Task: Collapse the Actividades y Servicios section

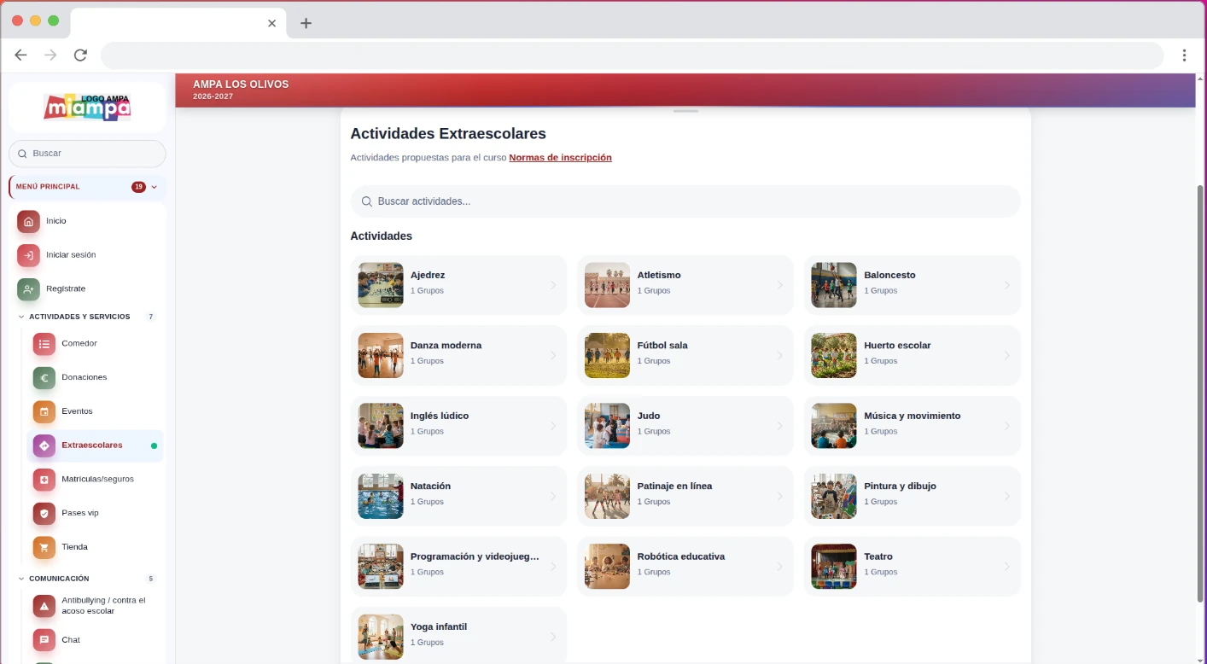Action: point(21,317)
